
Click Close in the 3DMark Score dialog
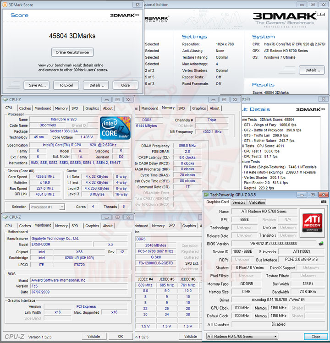(126, 85)
